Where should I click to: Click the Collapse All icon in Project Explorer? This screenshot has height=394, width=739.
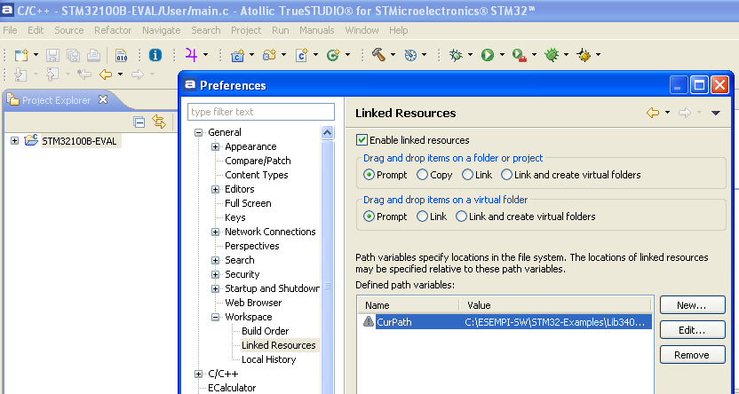pyautogui.click(x=139, y=122)
